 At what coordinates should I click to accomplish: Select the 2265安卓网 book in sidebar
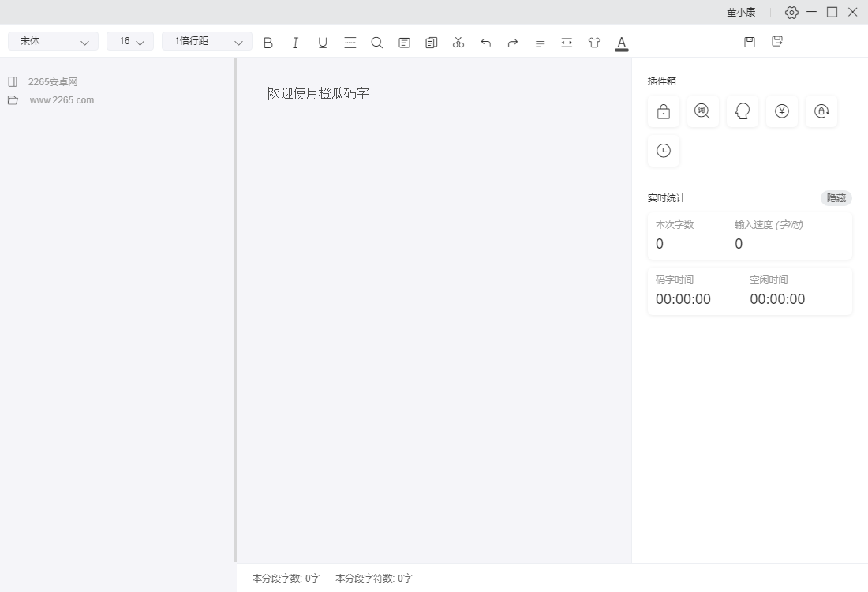(x=52, y=81)
